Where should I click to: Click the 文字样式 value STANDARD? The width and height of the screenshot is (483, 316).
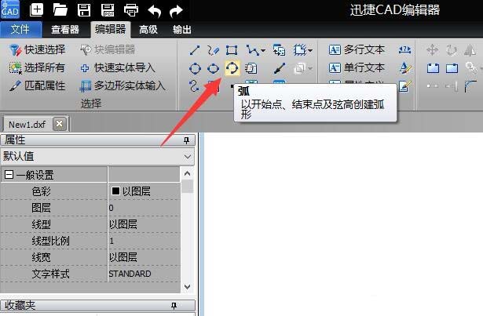(130, 274)
